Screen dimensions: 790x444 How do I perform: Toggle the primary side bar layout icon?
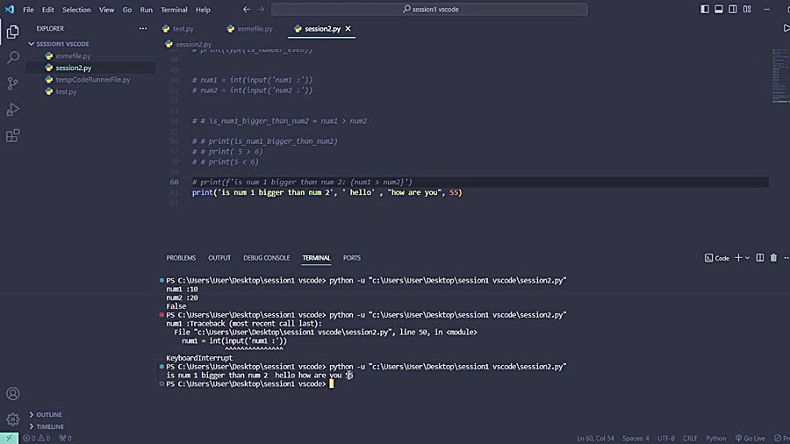click(x=704, y=9)
